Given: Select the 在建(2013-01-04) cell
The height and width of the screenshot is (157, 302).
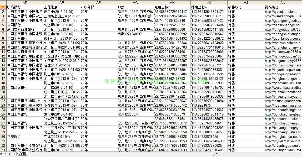Looking at the screenshot, I should 62,137.
